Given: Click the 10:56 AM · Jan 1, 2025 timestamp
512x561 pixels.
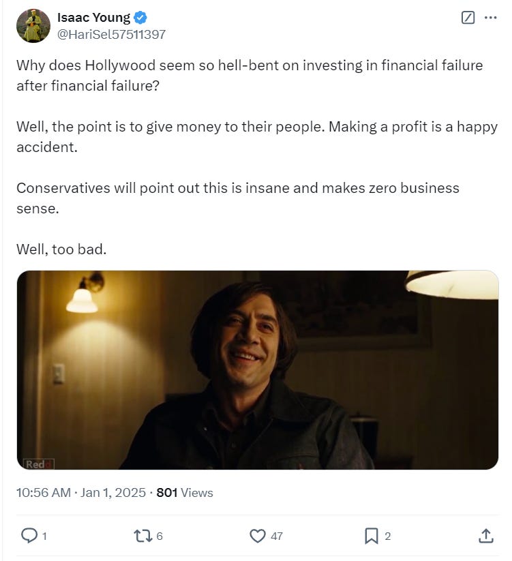Looking at the screenshot, I should (81, 493).
